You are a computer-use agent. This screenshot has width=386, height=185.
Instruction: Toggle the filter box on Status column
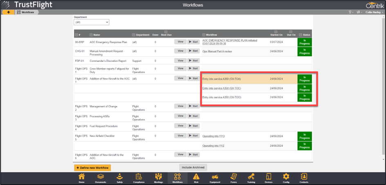(x=301, y=35)
